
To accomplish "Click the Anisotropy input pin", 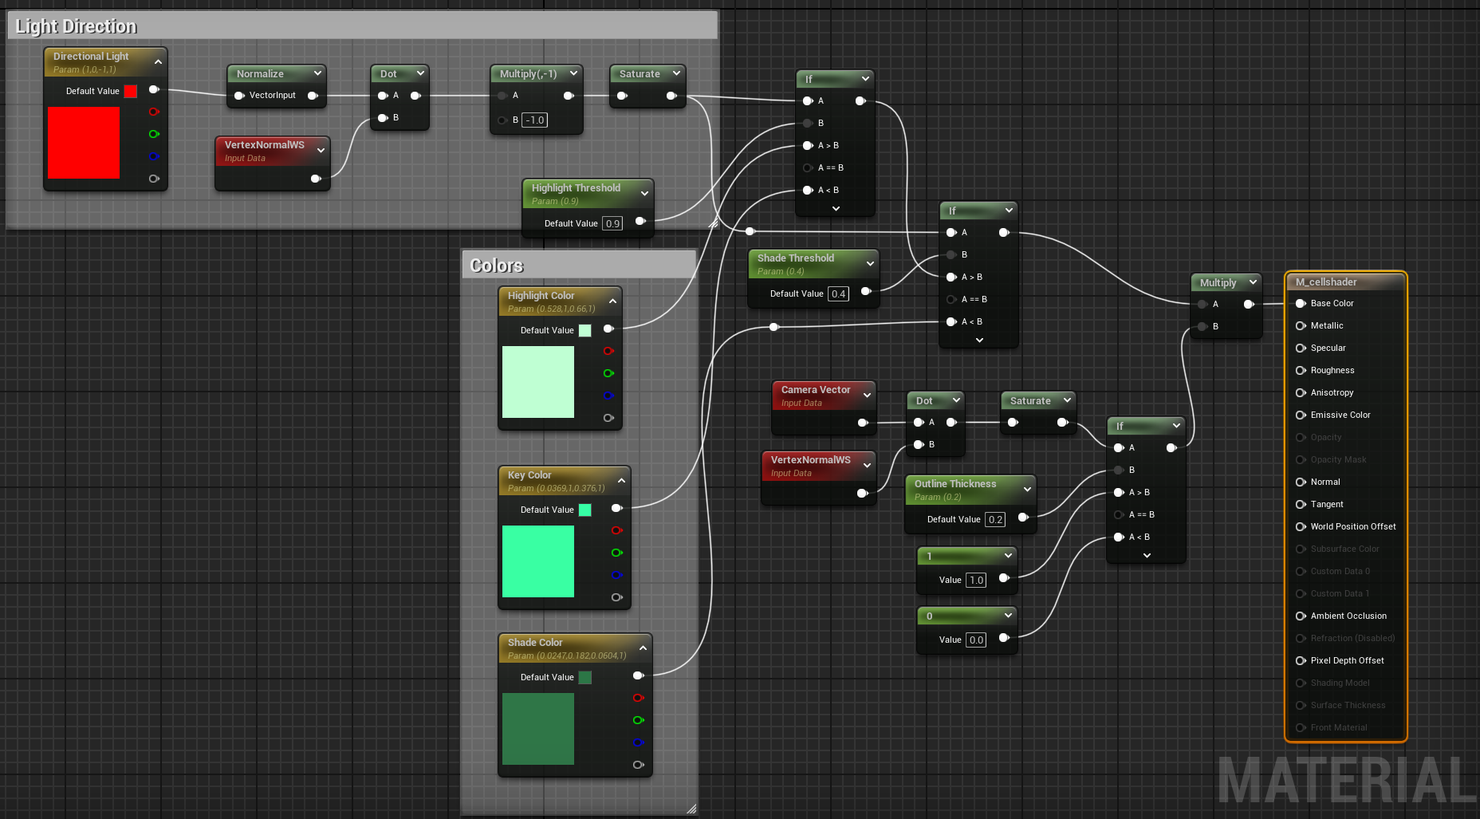I will [1301, 392].
